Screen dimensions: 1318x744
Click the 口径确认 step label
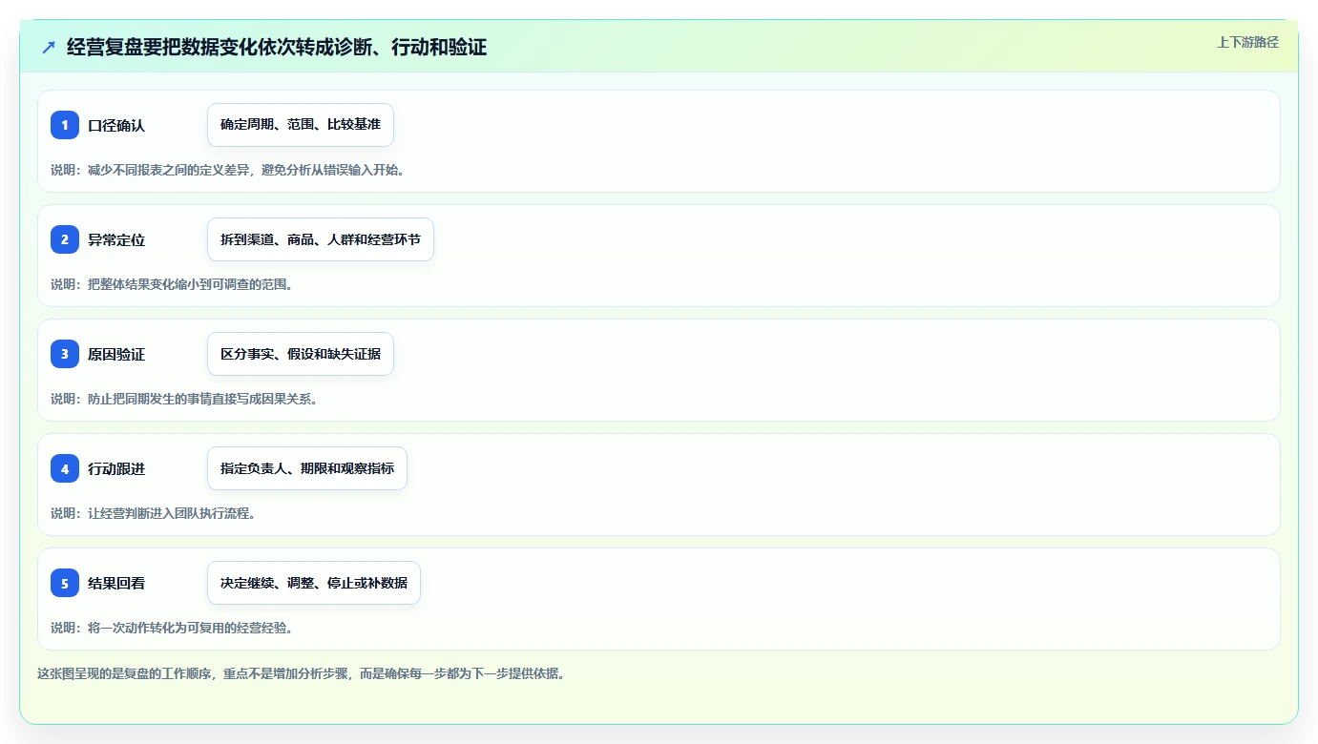(x=116, y=125)
